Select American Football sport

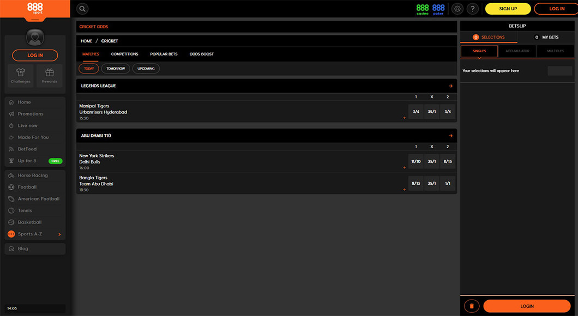pyautogui.click(x=35, y=199)
